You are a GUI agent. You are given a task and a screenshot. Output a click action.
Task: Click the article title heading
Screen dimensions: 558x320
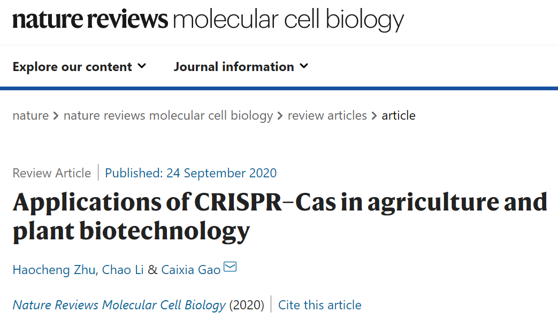280,216
